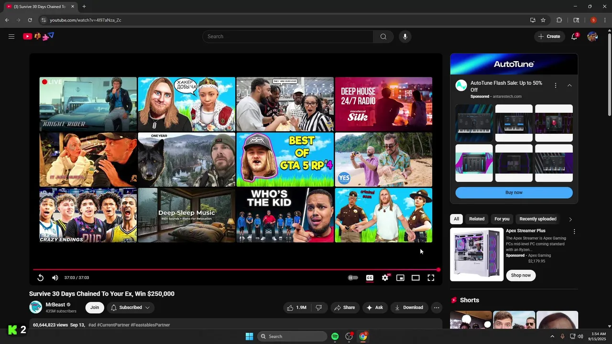Click Shop now for Apex Streamer Plus
The height and width of the screenshot is (344, 612).
tap(521, 275)
